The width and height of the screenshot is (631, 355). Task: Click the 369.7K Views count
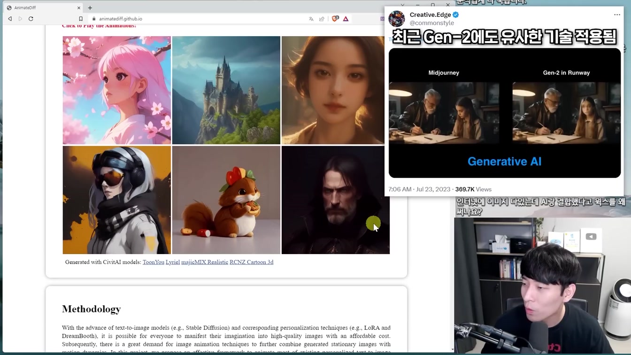473,189
